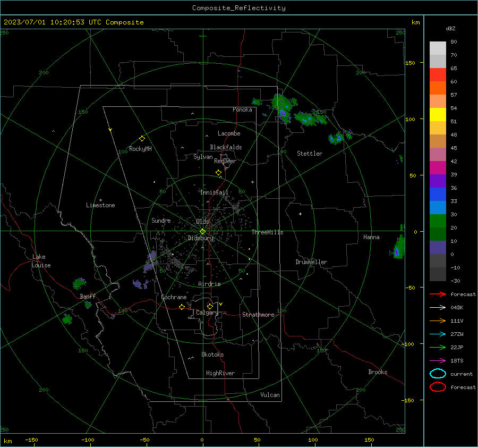This screenshot has width=478, height=447.
Task: Click the Sylvan town label
Action: 203,157
